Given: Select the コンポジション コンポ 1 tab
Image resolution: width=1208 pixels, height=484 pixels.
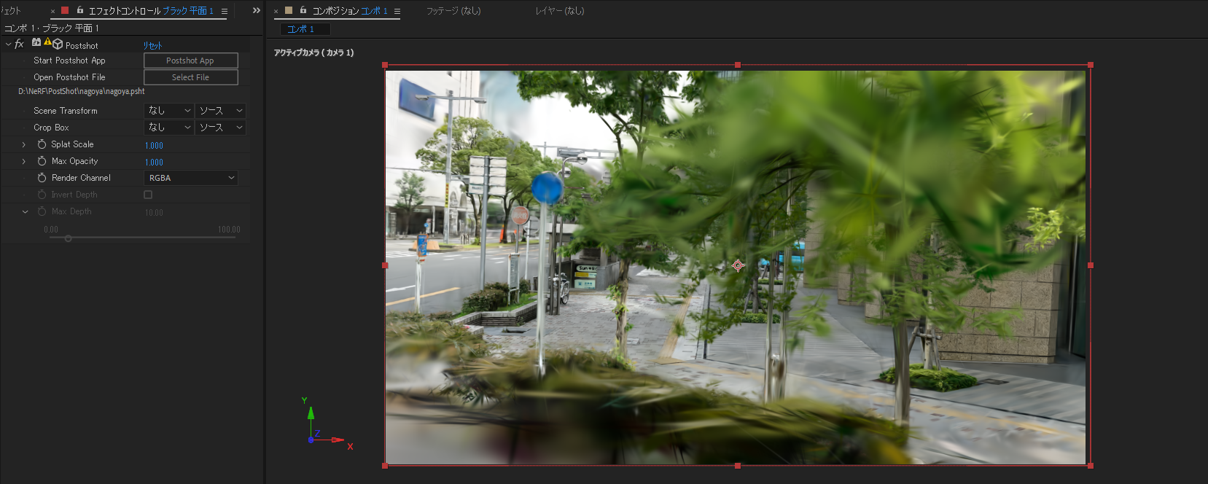Looking at the screenshot, I should pyautogui.click(x=350, y=11).
